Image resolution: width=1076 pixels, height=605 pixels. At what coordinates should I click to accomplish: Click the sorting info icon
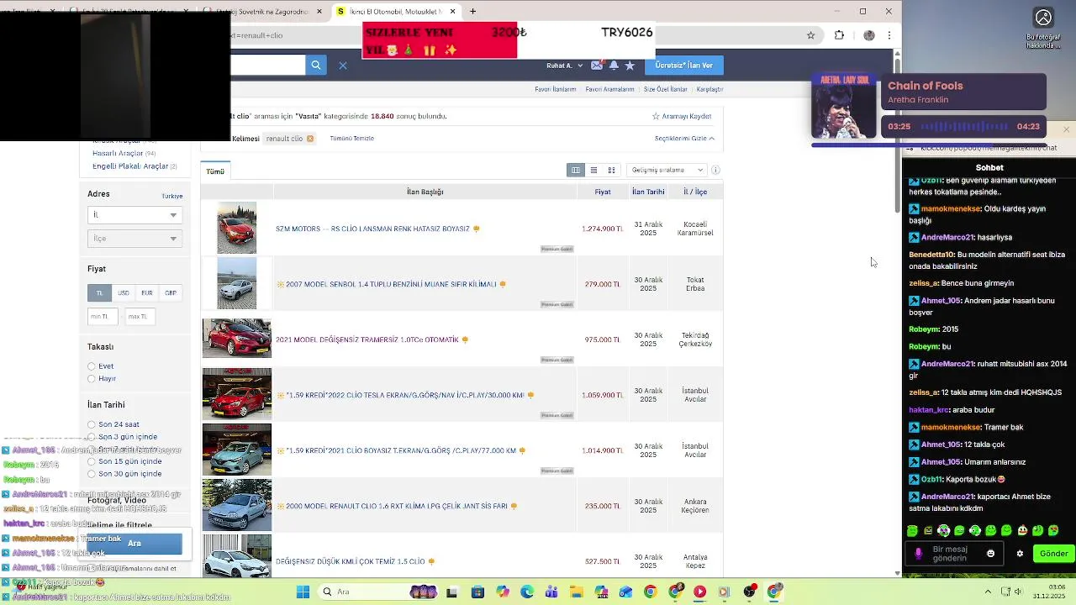[x=715, y=170]
